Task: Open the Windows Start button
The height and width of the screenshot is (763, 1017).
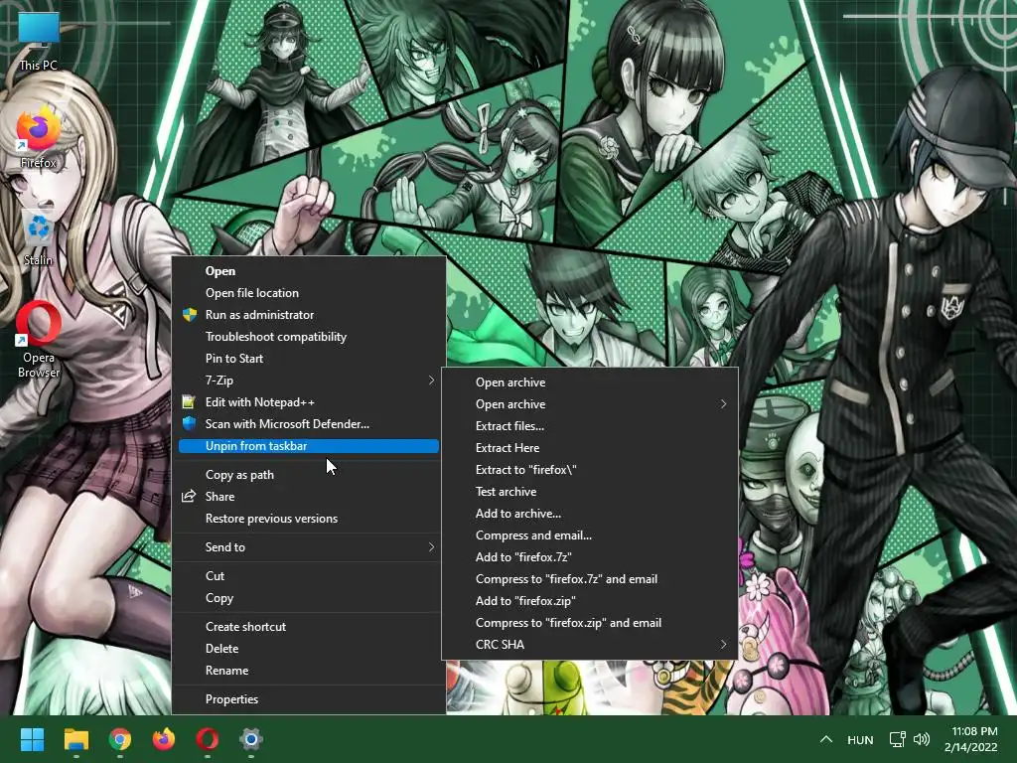Action: pyautogui.click(x=32, y=739)
